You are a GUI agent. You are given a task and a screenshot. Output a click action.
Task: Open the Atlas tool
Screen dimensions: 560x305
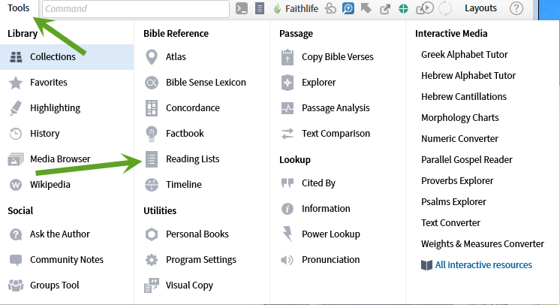click(x=176, y=57)
